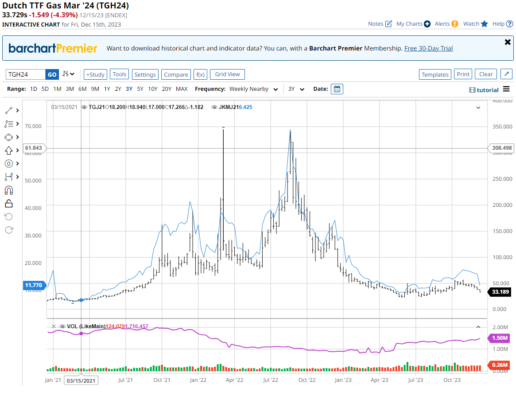Screen dimensions: 516x396
Task: Select the 1Y range
Action: tap(107, 89)
